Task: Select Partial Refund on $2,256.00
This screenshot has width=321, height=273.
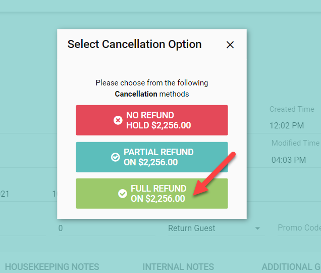Action: coord(152,157)
